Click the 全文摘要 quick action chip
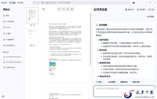The width and height of the screenshot is (157, 99). coord(112,82)
